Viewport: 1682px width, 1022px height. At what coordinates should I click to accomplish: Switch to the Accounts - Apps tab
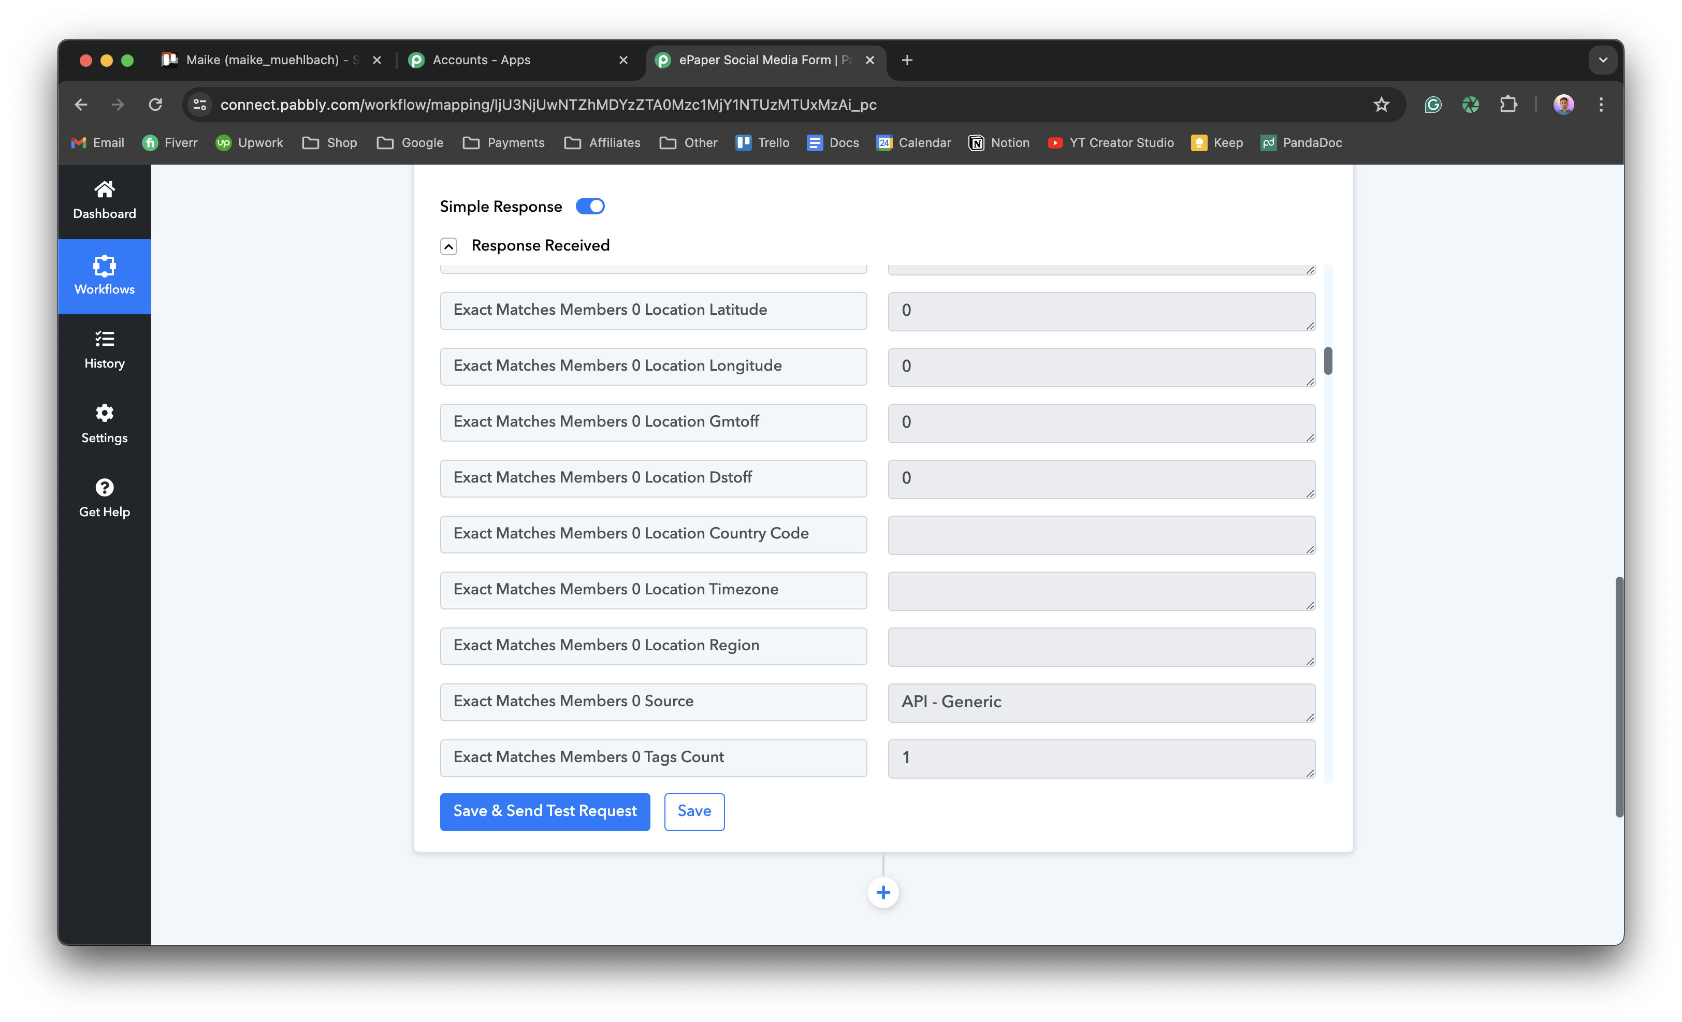[519, 60]
